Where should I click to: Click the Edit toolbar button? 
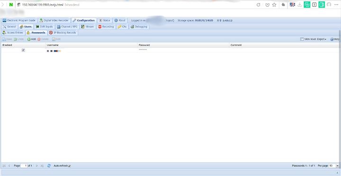(x=56, y=39)
